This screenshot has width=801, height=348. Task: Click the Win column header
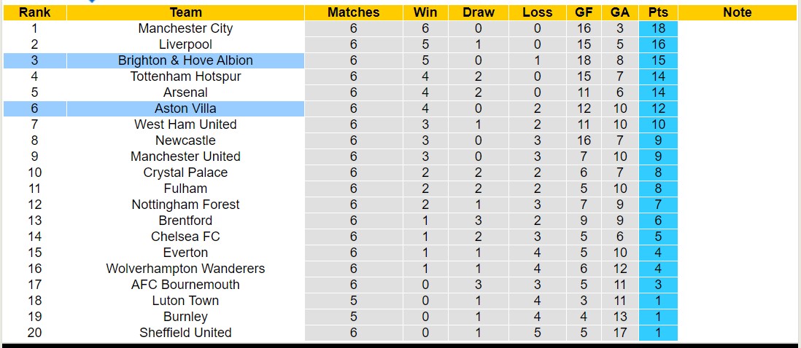425,12
